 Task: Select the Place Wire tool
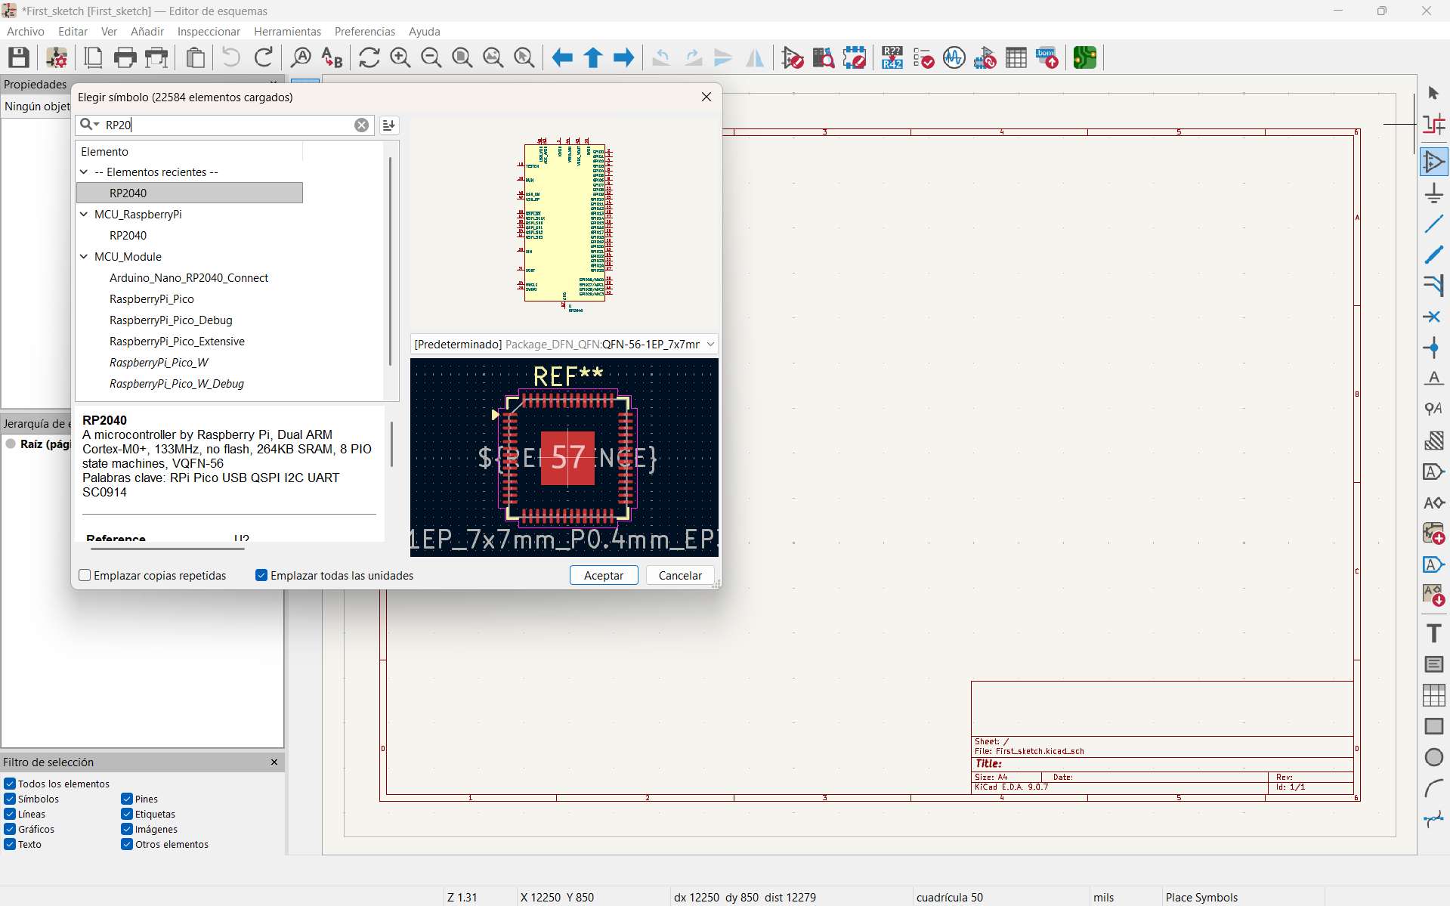[x=1434, y=223]
